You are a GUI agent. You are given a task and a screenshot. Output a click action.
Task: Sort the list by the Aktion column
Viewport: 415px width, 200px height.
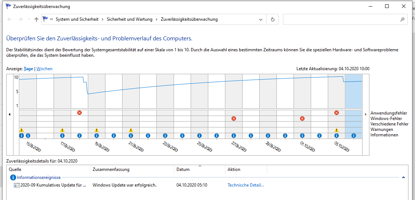point(246,169)
